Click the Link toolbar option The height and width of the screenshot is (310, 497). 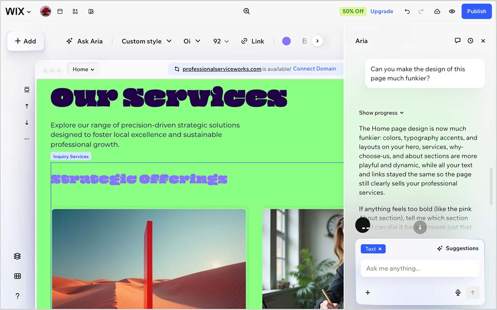[x=252, y=41]
